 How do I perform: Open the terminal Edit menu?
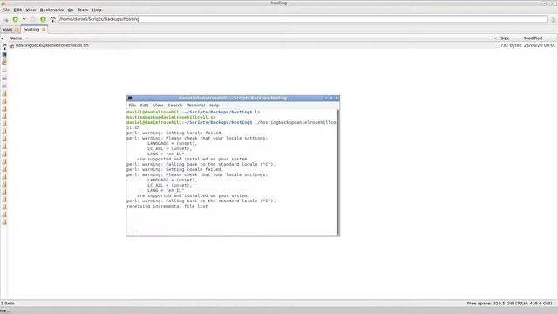144,106
